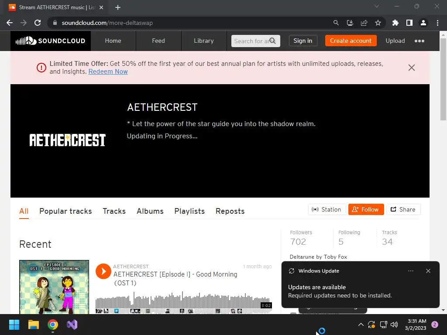Open the Tracks 34 count

click(x=389, y=238)
